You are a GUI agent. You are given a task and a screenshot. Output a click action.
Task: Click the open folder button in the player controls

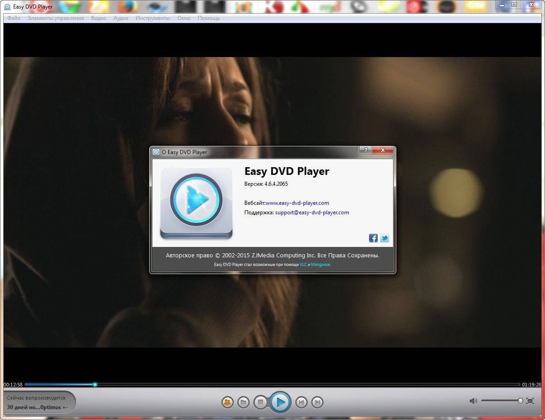point(243,402)
